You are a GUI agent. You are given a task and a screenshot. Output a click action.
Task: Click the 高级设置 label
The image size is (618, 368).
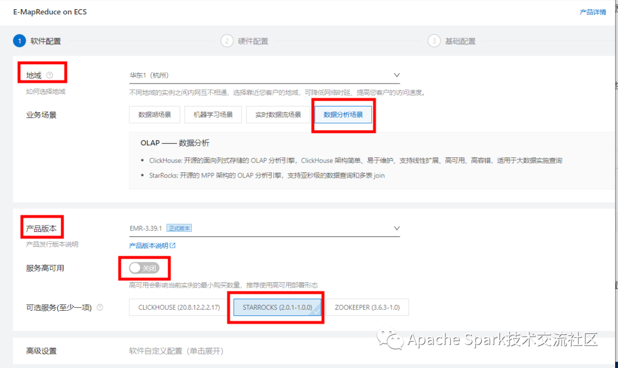[41, 351]
